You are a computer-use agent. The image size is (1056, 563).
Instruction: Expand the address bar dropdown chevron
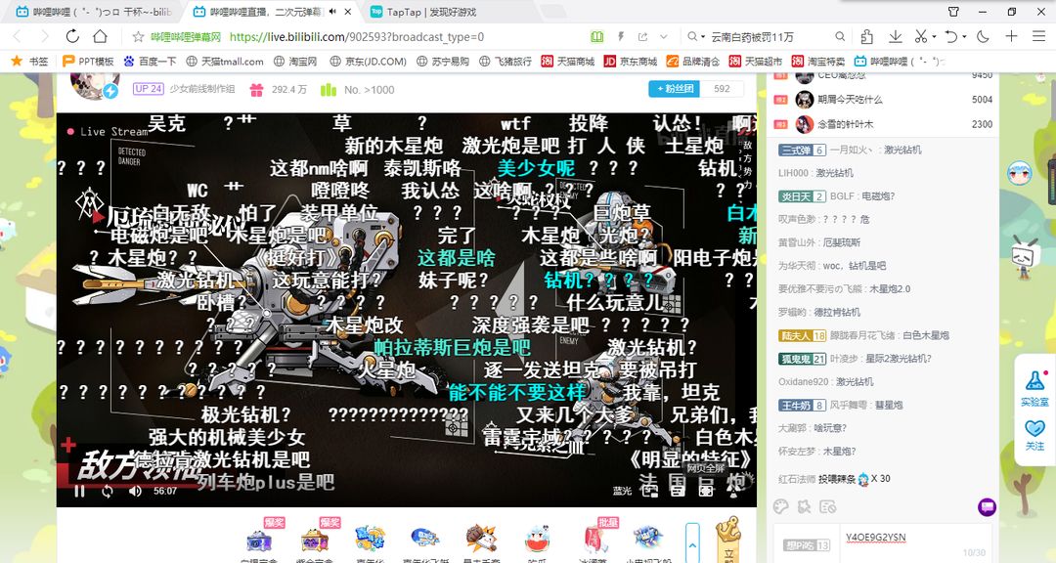tap(663, 36)
